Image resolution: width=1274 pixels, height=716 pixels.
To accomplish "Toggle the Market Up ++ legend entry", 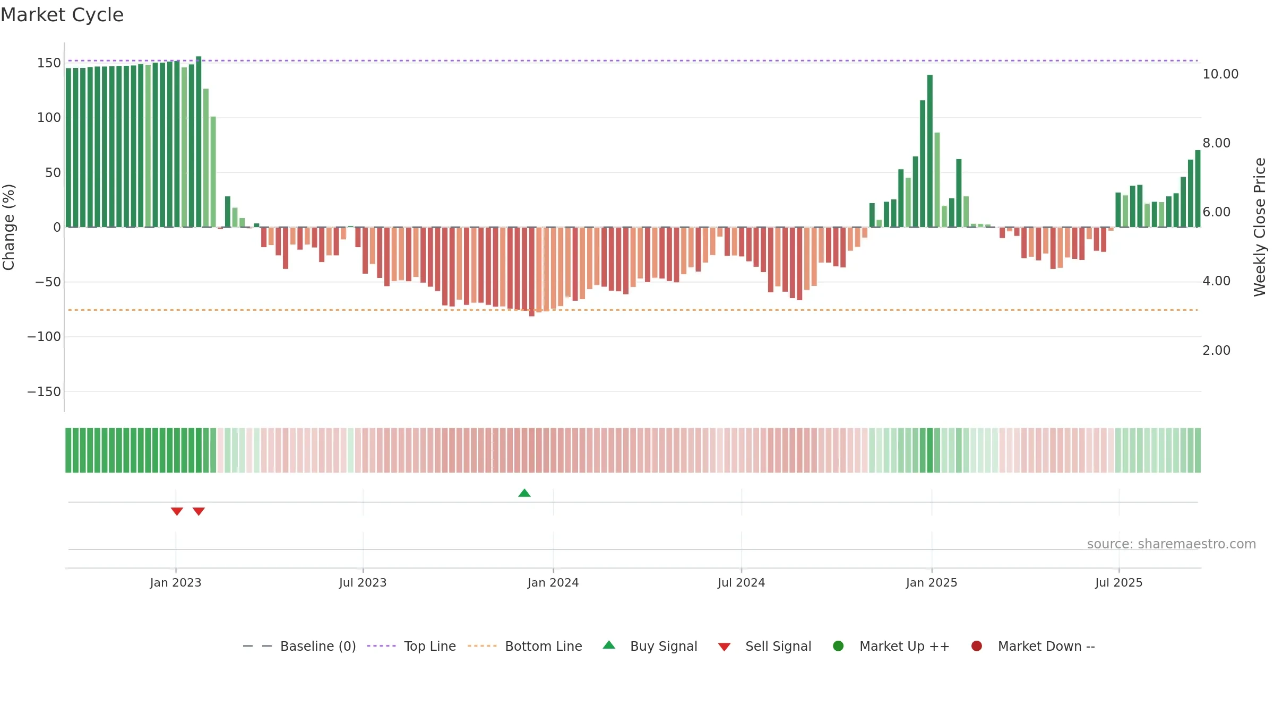I will [891, 646].
